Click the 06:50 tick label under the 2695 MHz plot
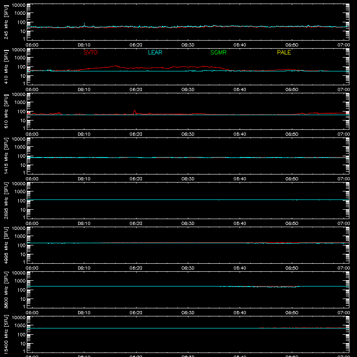The image size is (357, 357). click(292, 224)
